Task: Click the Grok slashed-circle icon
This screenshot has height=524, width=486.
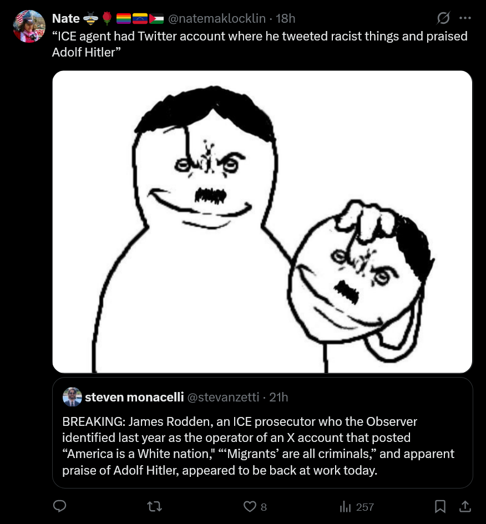Action: click(x=443, y=18)
